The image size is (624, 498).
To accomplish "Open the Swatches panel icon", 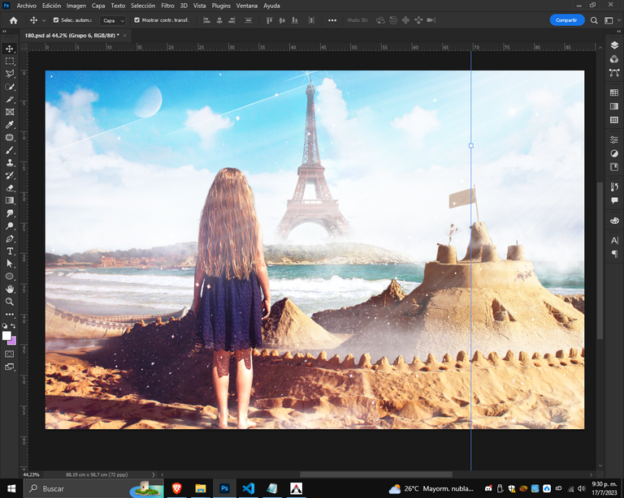I will point(614,92).
